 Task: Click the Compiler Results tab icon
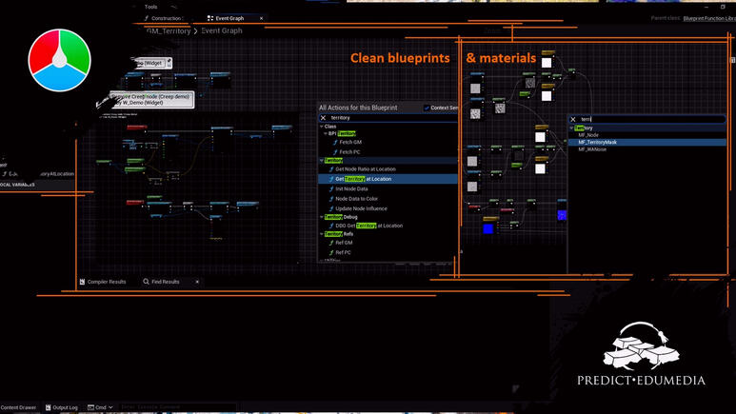pos(82,282)
